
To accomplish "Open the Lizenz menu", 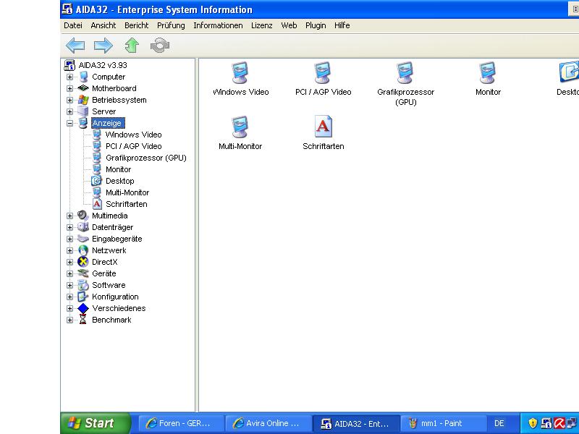I will tap(262, 25).
